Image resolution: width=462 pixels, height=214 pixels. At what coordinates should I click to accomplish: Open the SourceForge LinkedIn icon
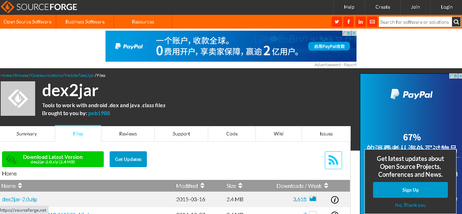(x=360, y=22)
